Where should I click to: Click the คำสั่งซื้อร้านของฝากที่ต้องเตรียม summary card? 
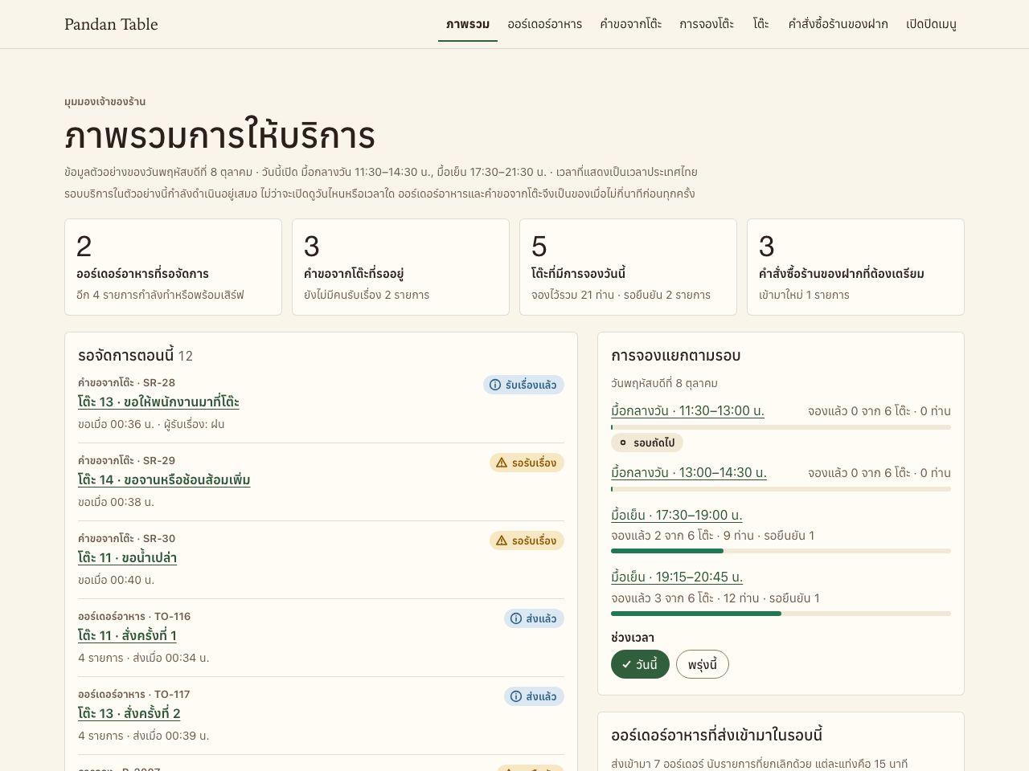pos(855,267)
